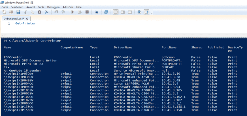Screen dimensions: 247x116
Task: Click the Get-Printer line in editor
Action: 25,23
